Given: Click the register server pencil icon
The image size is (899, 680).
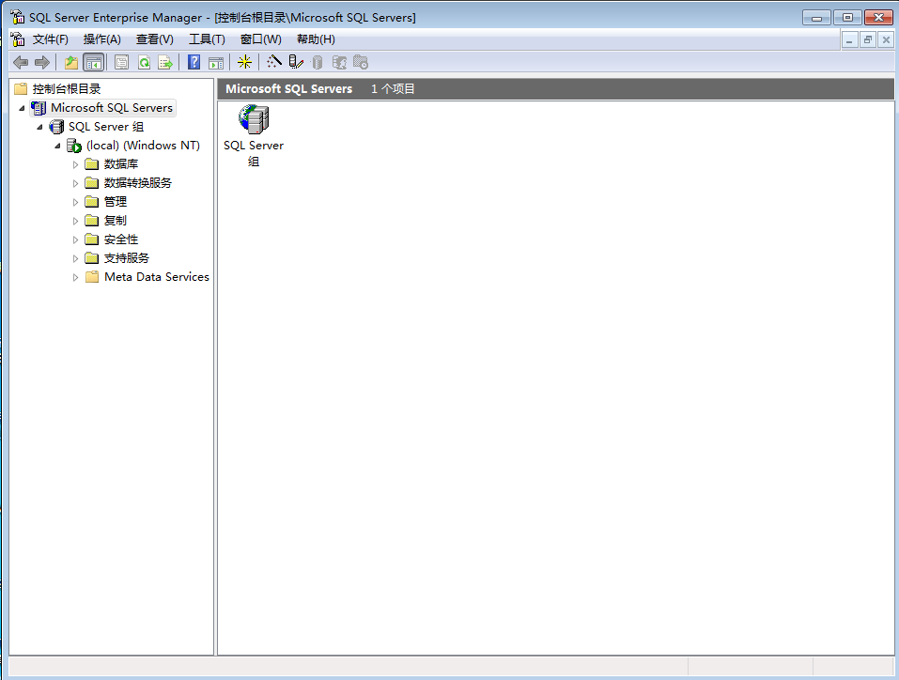Looking at the screenshot, I should pos(296,61).
